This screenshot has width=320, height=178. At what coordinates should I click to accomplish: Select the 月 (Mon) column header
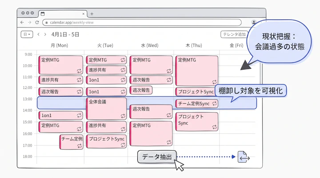pyautogui.click(x=59, y=45)
